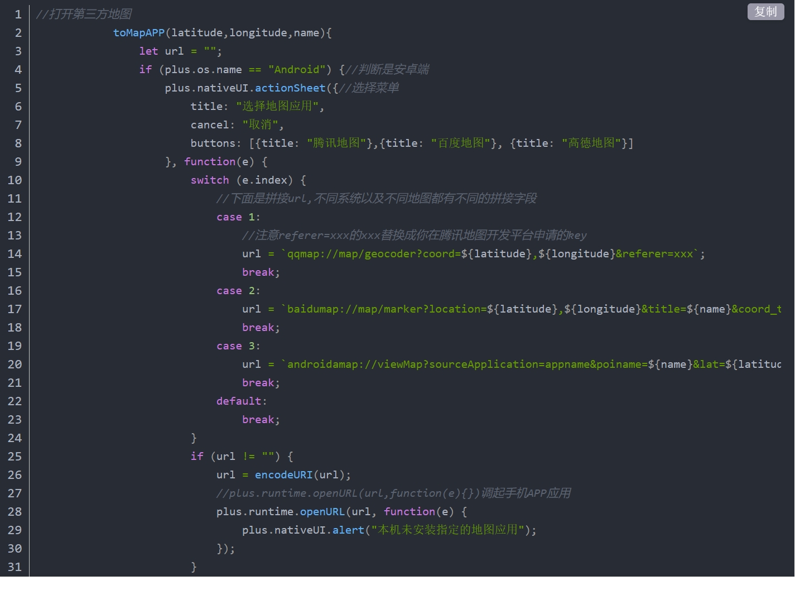Click the case 1: label

click(238, 217)
